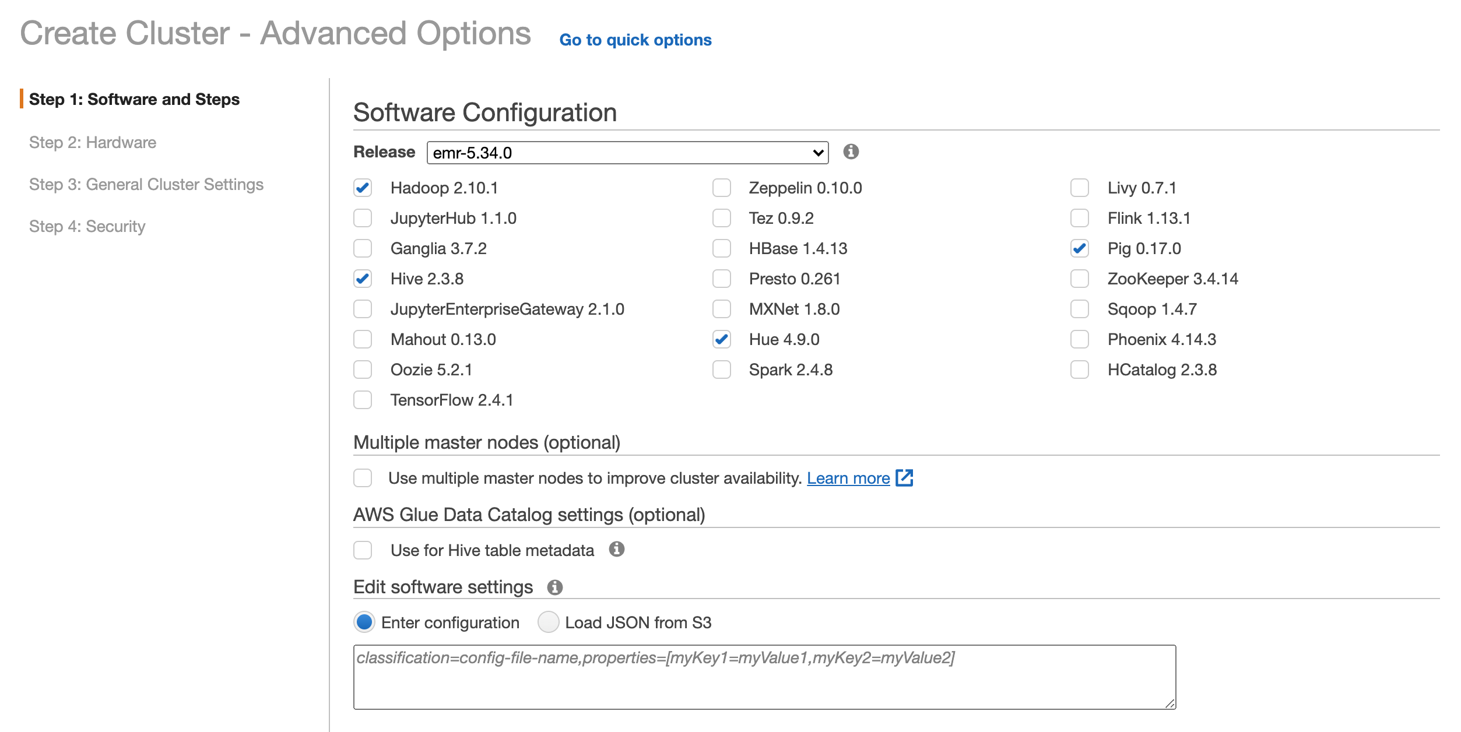Viewport: 1461px width, 732px height.
Task: Check the HCatalog 2.3.8 box
Action: point(1080,369)
